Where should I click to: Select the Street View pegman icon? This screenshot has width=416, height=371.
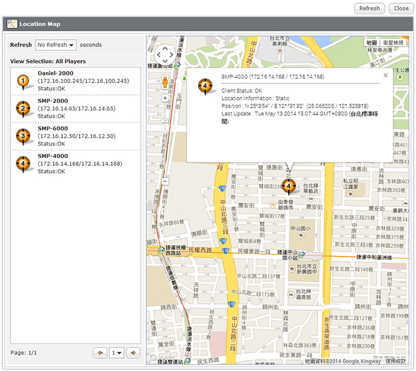coord(165,81)
